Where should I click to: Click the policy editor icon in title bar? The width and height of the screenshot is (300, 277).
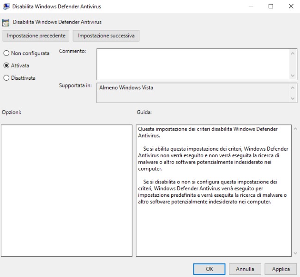pos(6,6)
